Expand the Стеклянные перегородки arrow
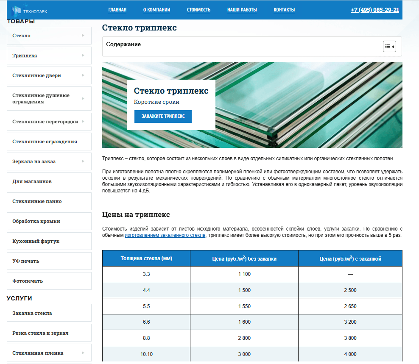Viewport: 419px width, 364px height. tap(83, 122)
